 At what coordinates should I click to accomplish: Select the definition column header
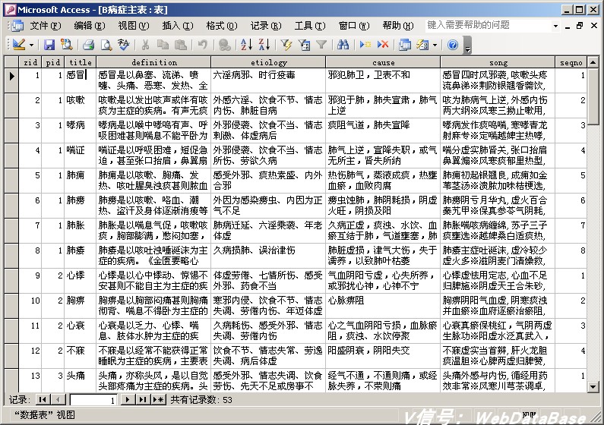pos(153,62)
